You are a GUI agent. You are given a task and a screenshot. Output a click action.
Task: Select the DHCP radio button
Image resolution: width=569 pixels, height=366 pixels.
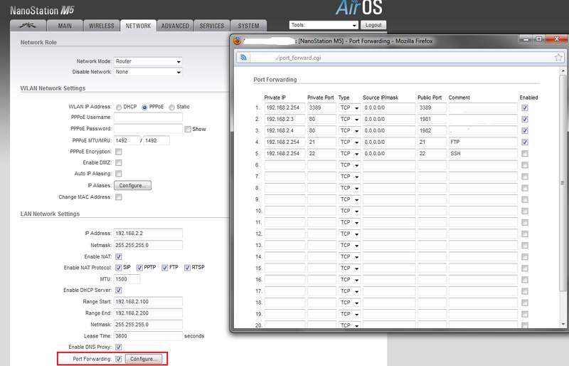[x=119, y=108]
